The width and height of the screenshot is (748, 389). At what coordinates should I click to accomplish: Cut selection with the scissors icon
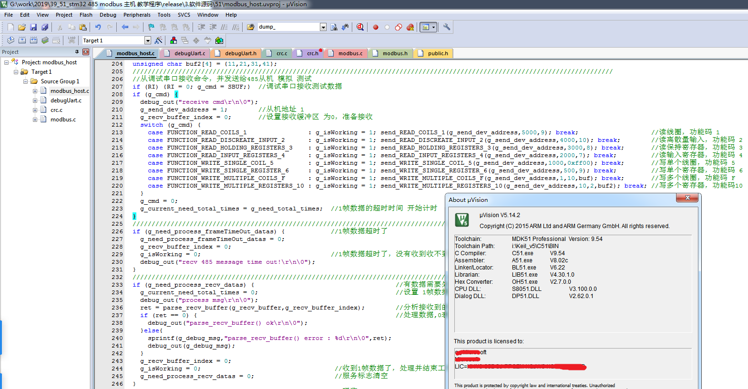60,27
